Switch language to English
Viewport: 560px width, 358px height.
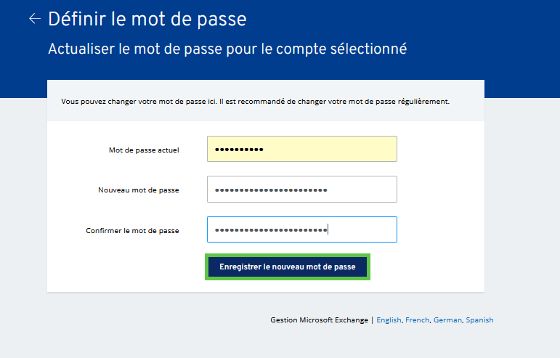tap(389, 320)
